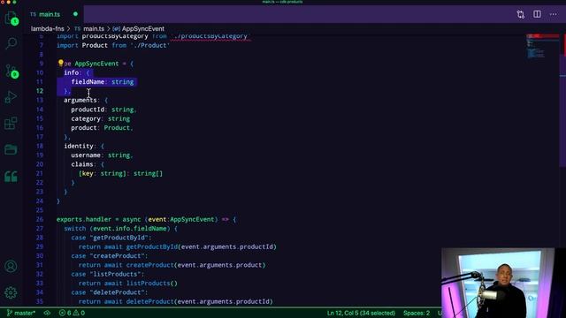566x318 pixels.
Task: Click the "getProductById" case string
Action: click(119, 238)
